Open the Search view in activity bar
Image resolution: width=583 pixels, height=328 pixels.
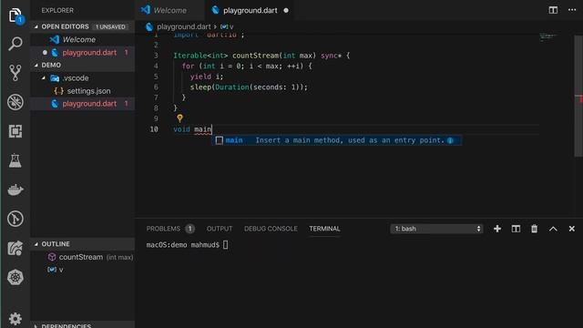tap(15, 44)
